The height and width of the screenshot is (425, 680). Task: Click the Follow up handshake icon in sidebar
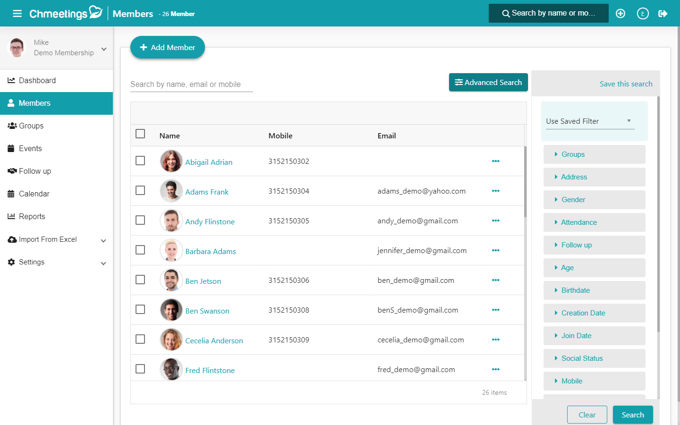click(12, 171)
